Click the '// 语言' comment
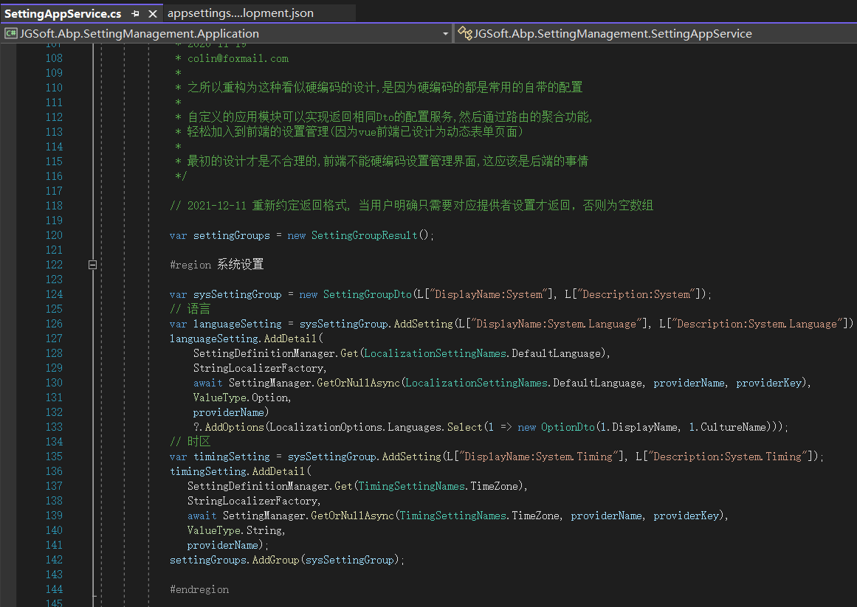Screen dimensions: 857x607 (x=190, y=309)
